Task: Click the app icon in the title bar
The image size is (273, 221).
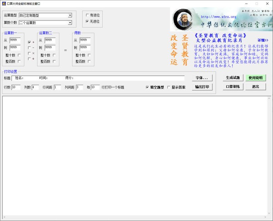Action: (x=4, y=3)
